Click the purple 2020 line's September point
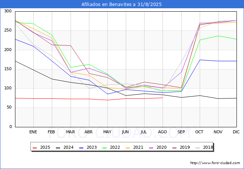The image size is (244, 169). pyautogui.click(x=181, y=72)
